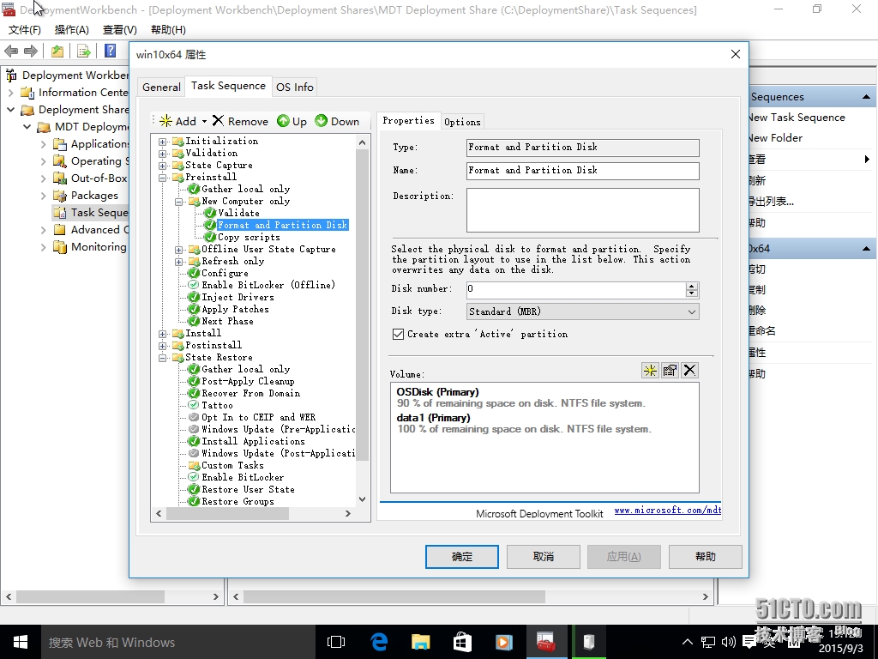Open the Add dropdown arrow

204,121
